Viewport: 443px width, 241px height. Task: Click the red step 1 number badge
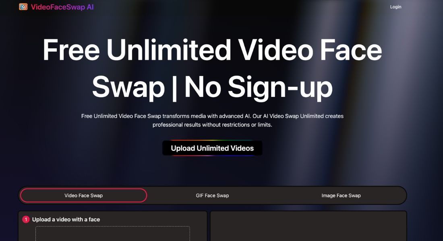(x=26, y=219)
